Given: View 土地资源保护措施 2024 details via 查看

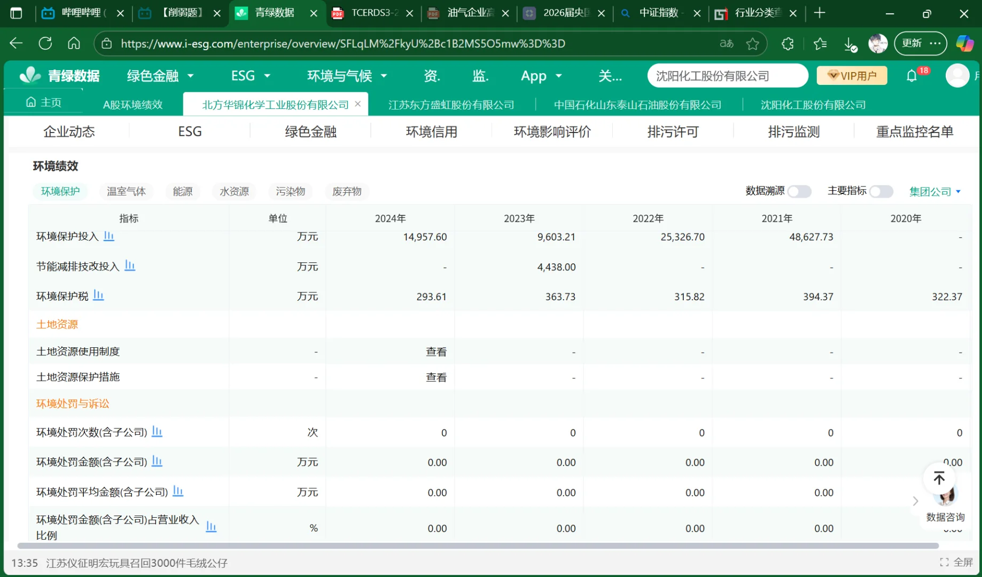Looking at the screenshot, I should (x=436, y=377).
